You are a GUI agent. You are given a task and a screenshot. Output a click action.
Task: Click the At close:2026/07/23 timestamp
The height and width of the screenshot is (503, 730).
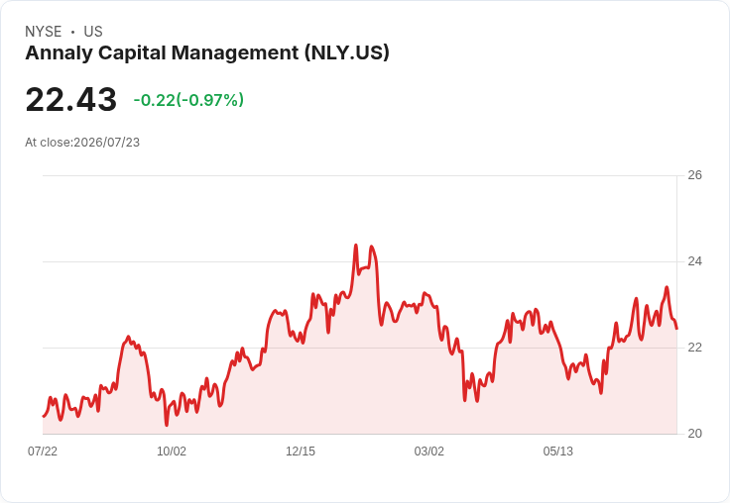[x=82, y=143]
